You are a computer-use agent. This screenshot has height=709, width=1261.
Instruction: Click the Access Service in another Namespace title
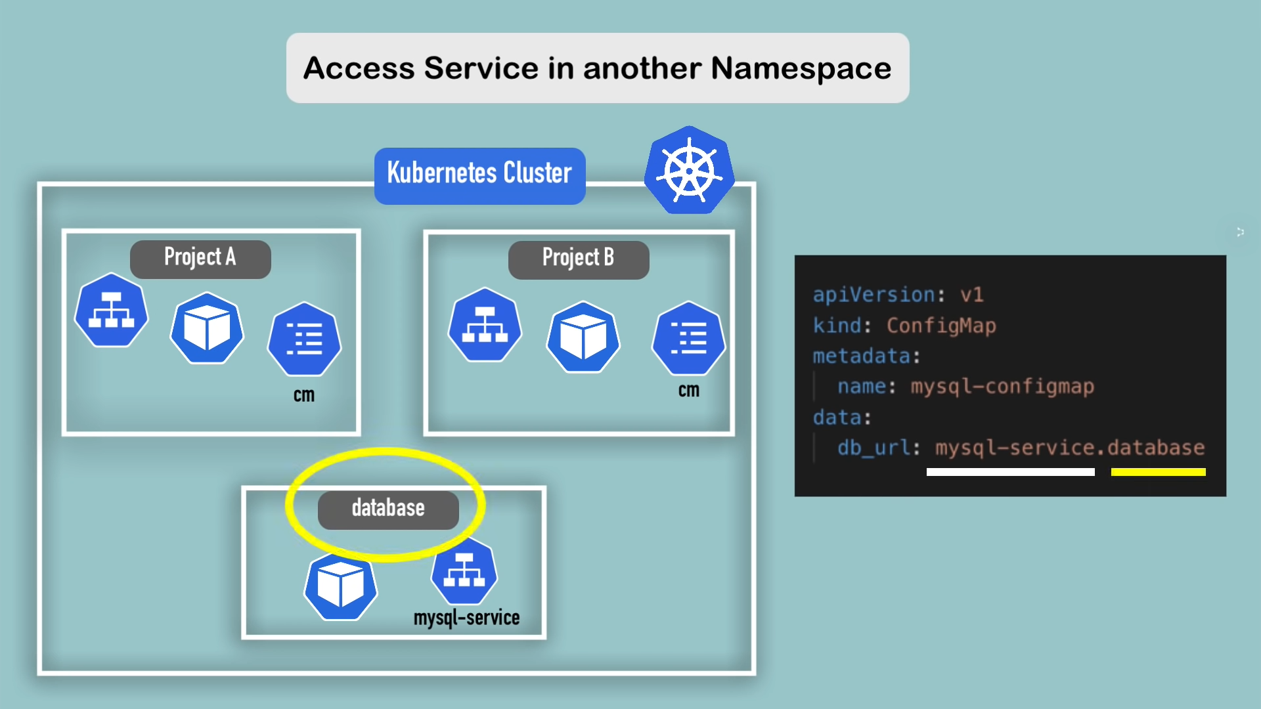(598, 68)
